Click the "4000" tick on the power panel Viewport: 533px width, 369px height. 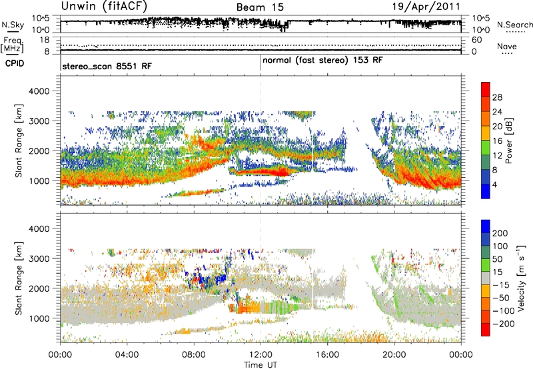(39, 91)
